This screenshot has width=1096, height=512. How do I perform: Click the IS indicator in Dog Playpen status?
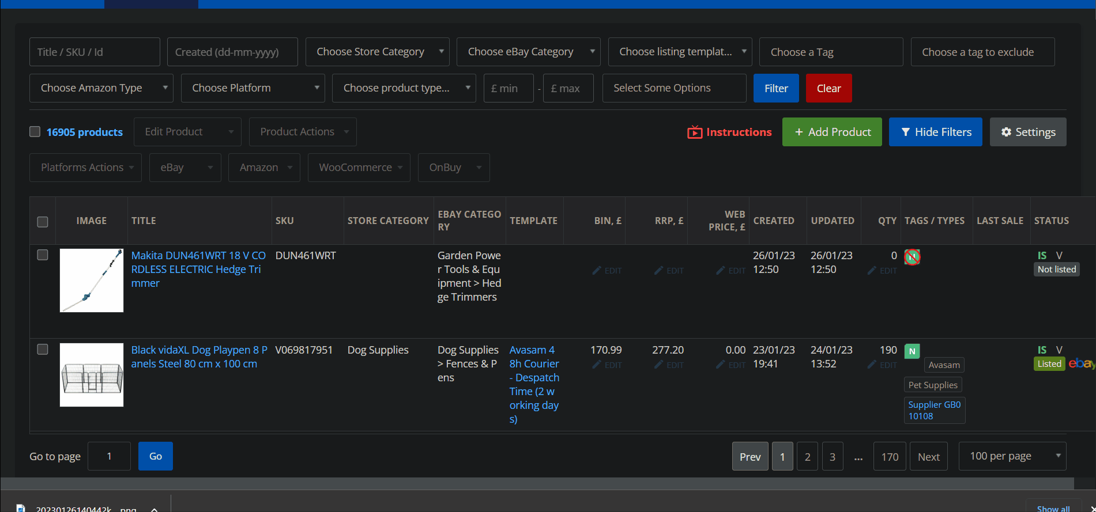pyautogui.click(x=1042, y=350)
